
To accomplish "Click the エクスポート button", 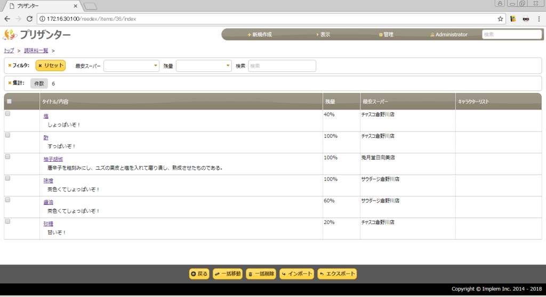I will pos(337,274).
